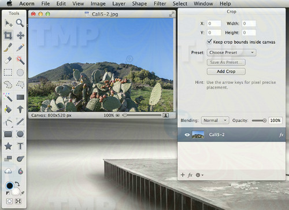Select the Pencil tool
This screenshot has width=289, height=210.
coord(20,47)
